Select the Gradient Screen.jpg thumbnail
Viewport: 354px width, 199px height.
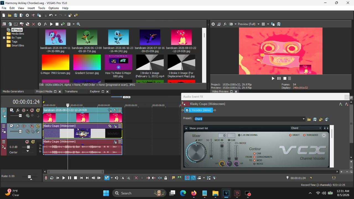click(87, 62)
